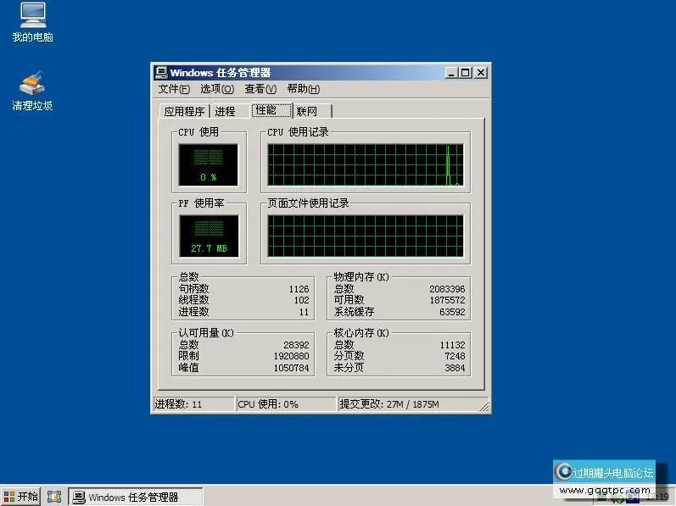The height and width of the screenshot is (506, 676).
Task: Click the 句柄数 value 1126
Action: [x=299, y=289]
